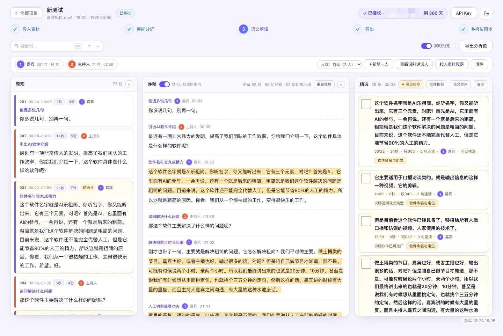This screenshot has width=503, height=336.
Task: Open the API Key button
Action: 464,13
